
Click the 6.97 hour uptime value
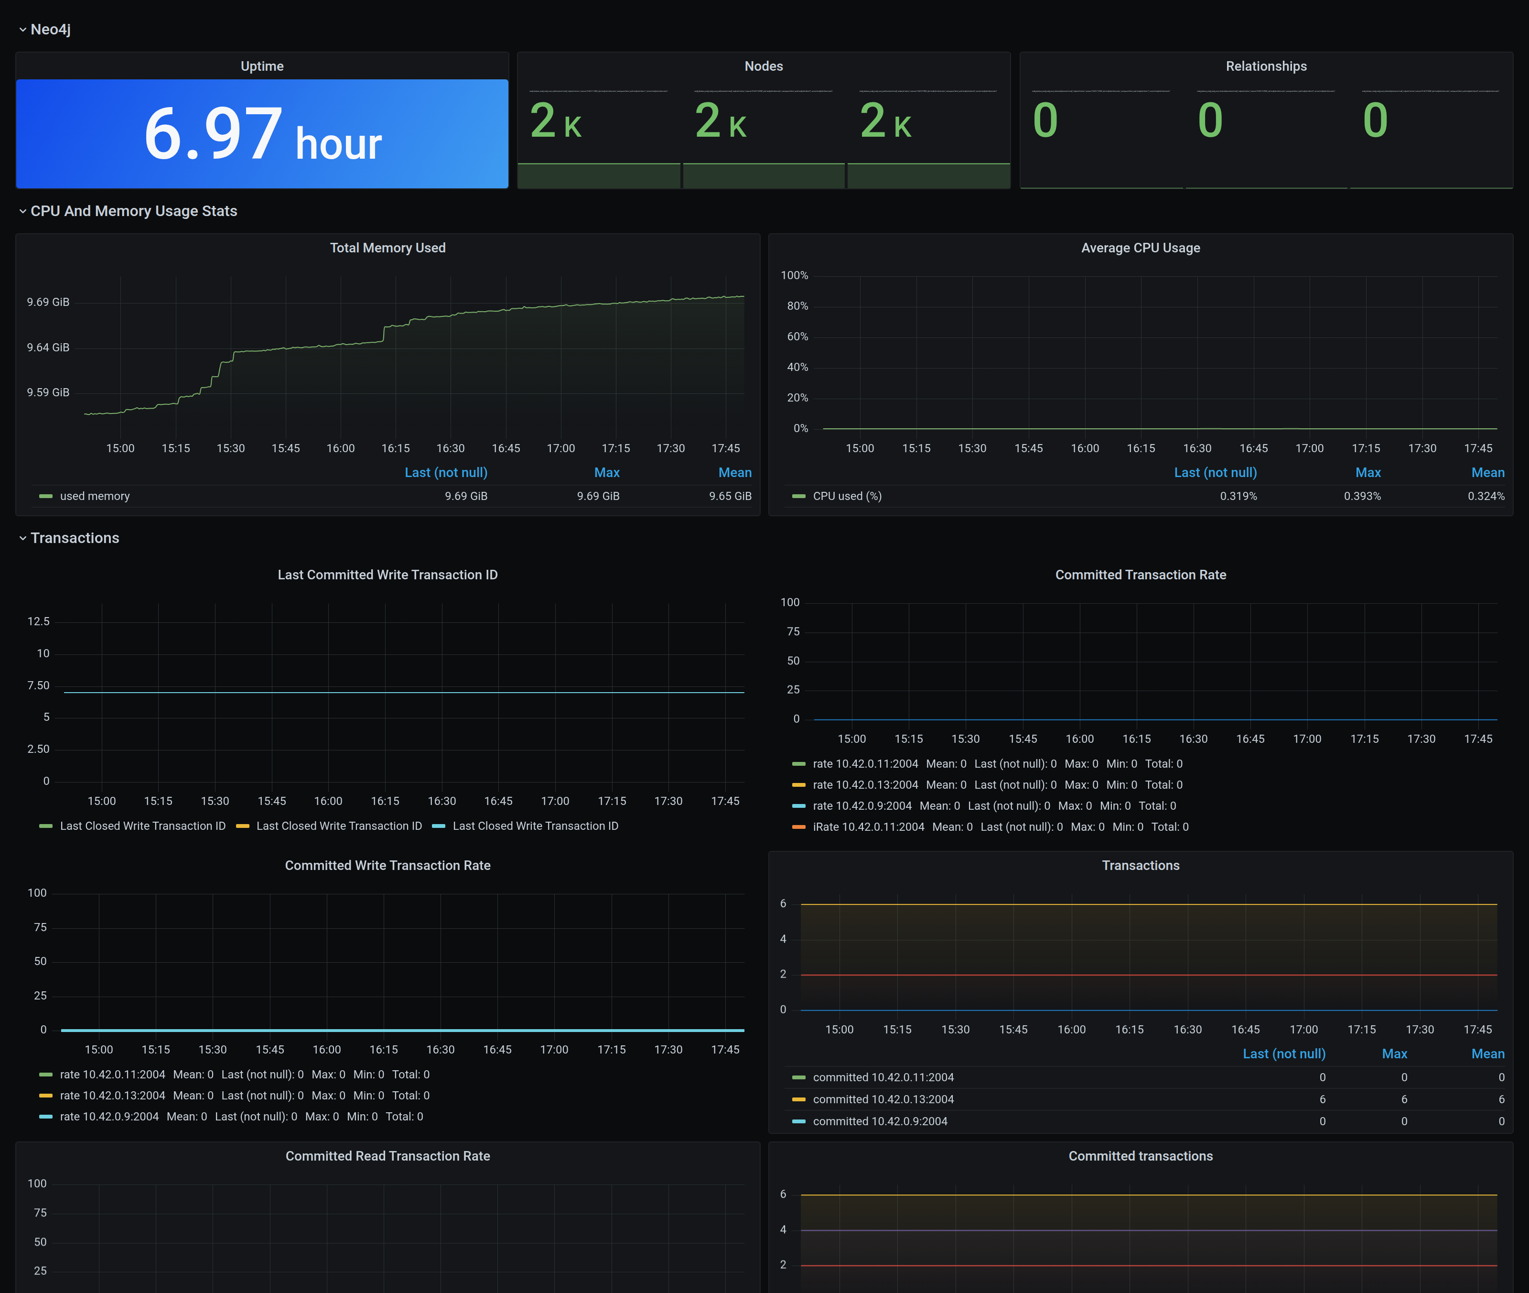pyautogui.click(x=262, y=134)
